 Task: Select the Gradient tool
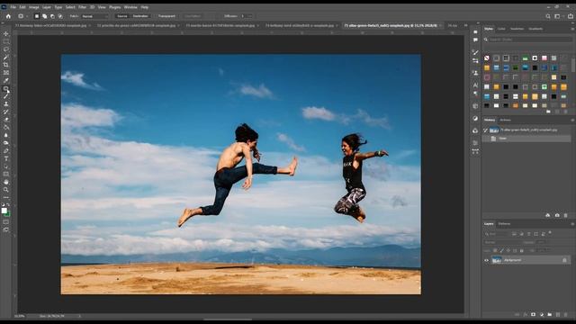6,128
